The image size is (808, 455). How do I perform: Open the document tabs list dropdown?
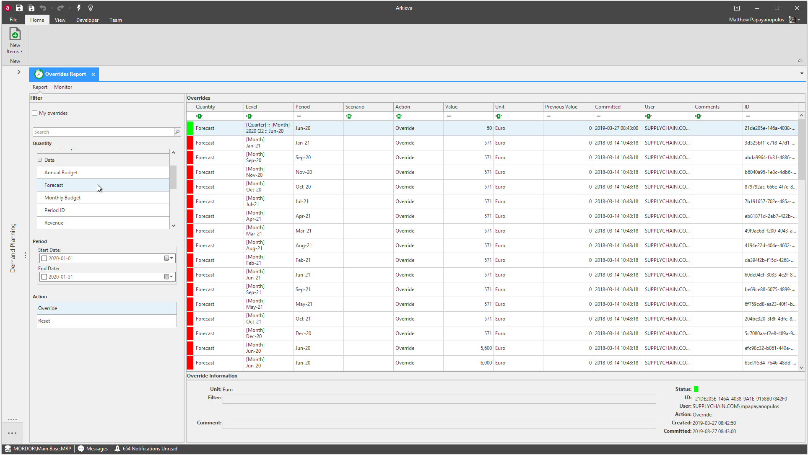(802, 74)
